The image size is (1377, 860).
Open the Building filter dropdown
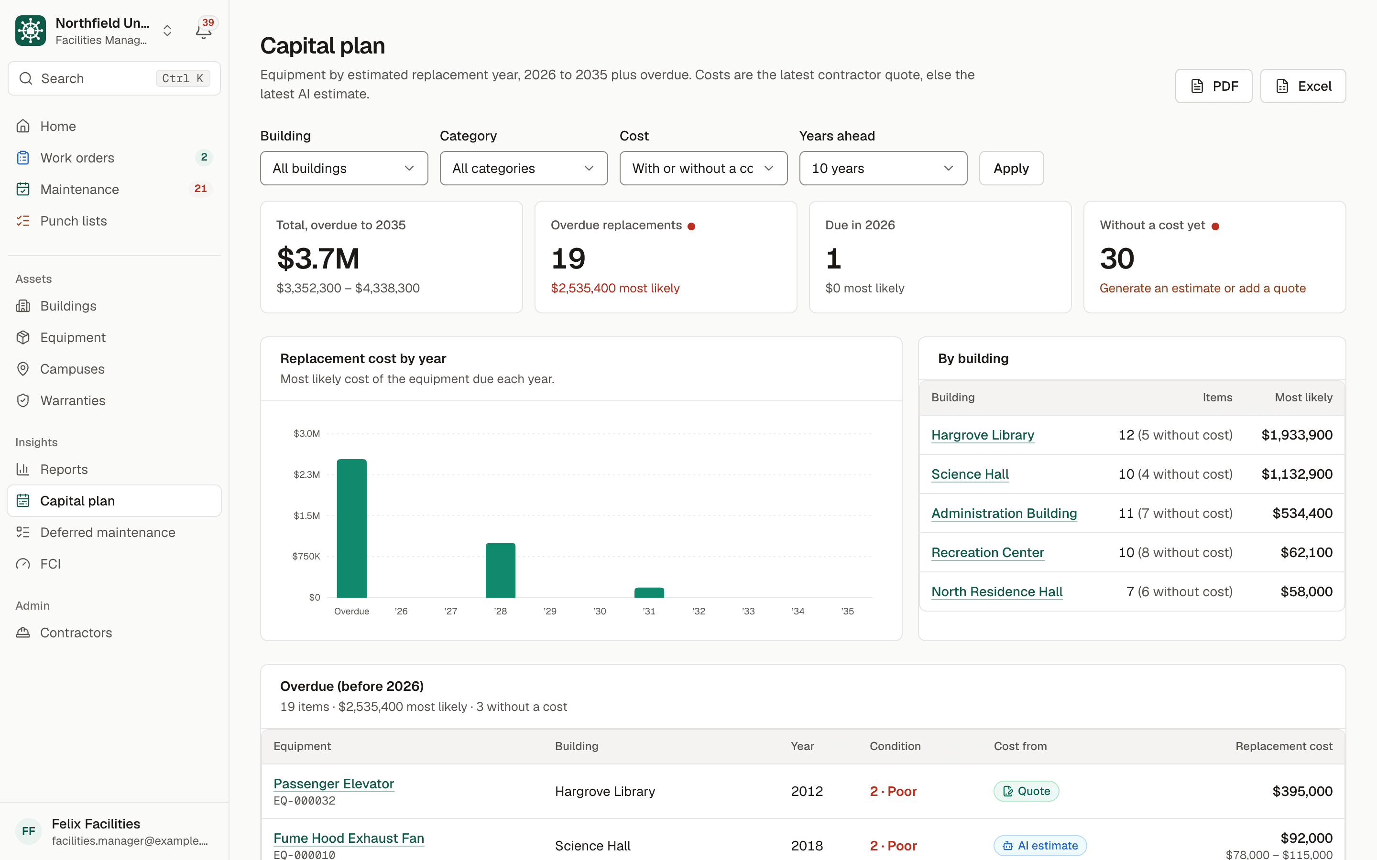[344, 168]
